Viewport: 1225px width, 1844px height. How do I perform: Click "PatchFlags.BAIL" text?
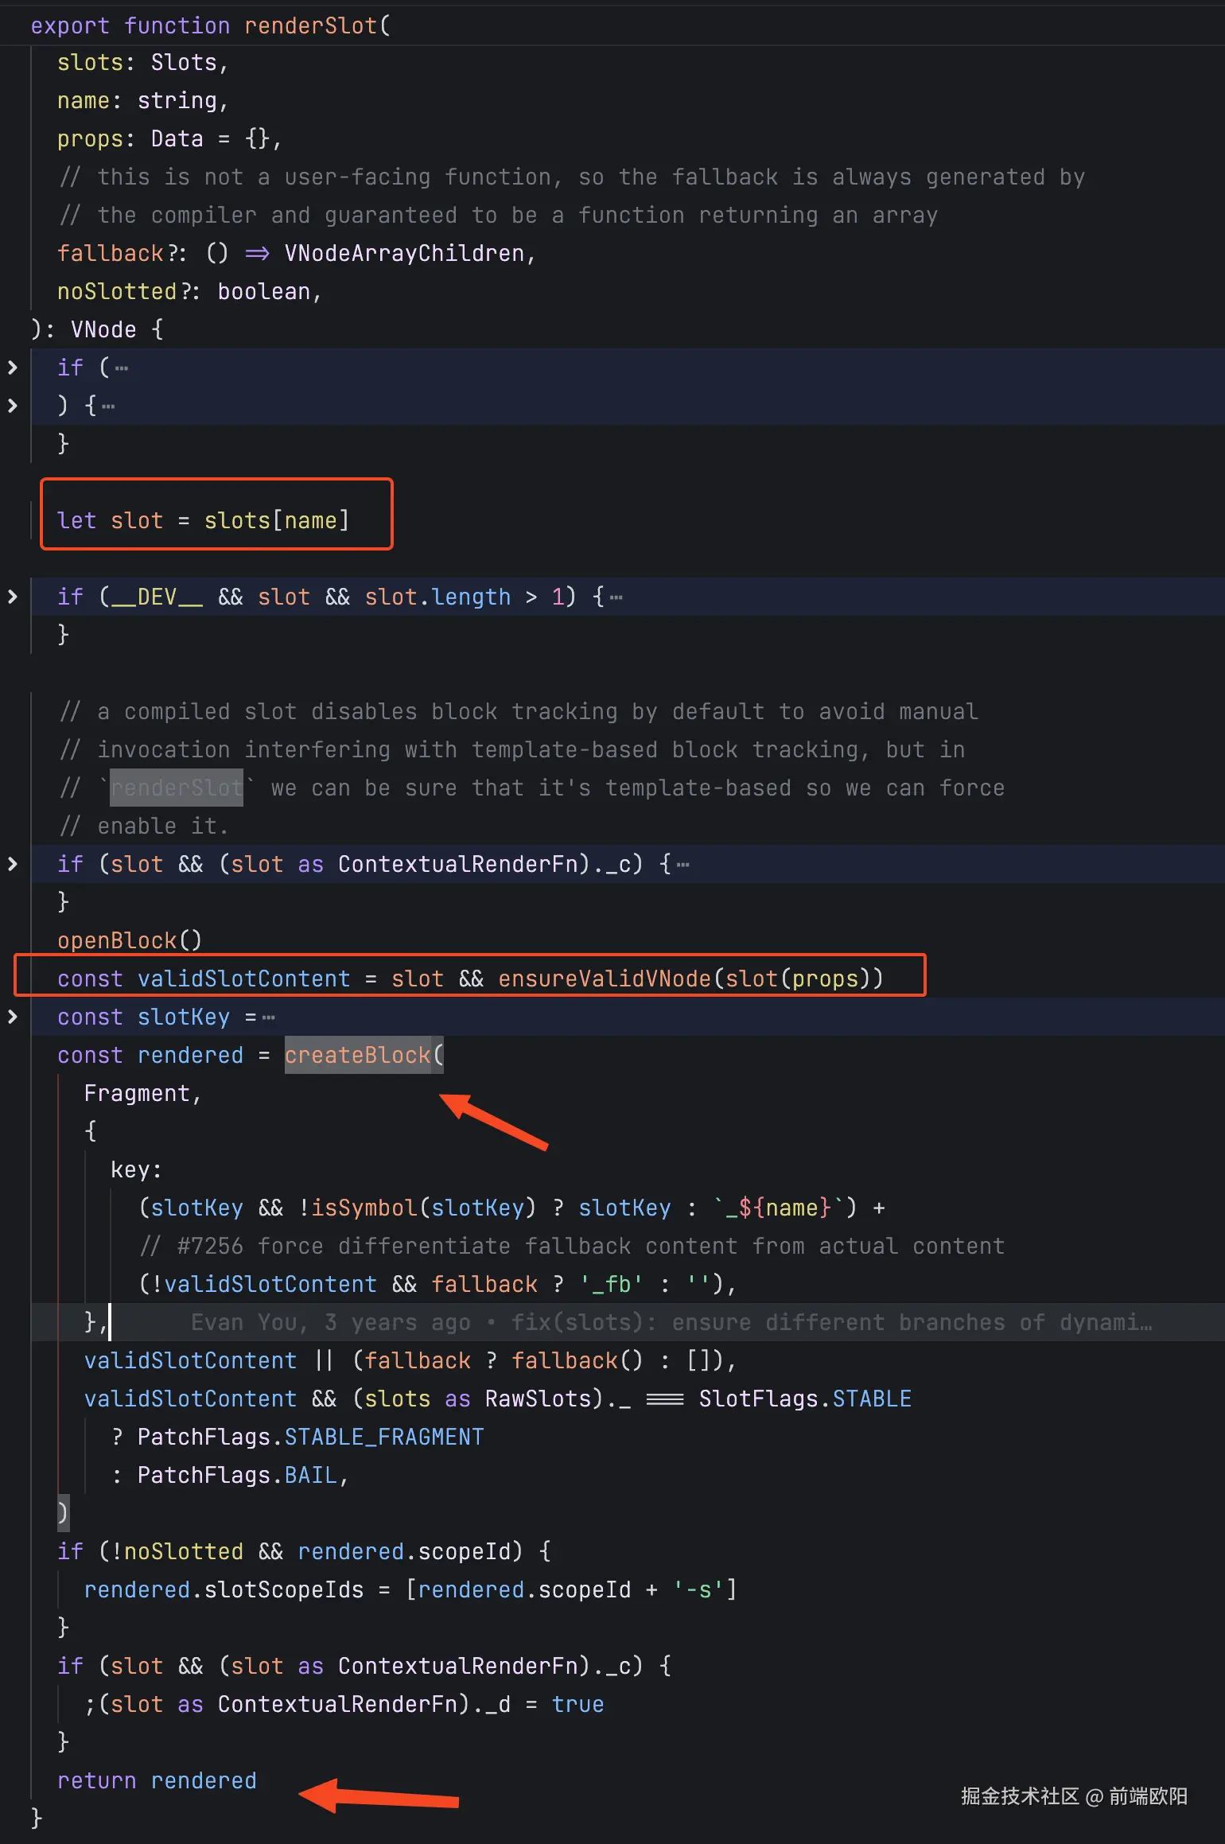click(x=237, y=1475)
